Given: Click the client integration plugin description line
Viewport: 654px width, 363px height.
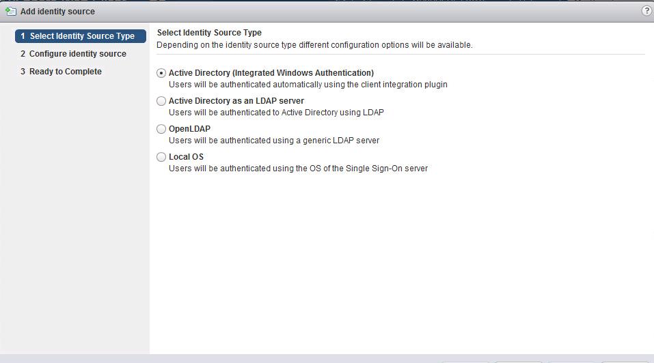Looking at the screenshot, I should [x=308, y=85].
